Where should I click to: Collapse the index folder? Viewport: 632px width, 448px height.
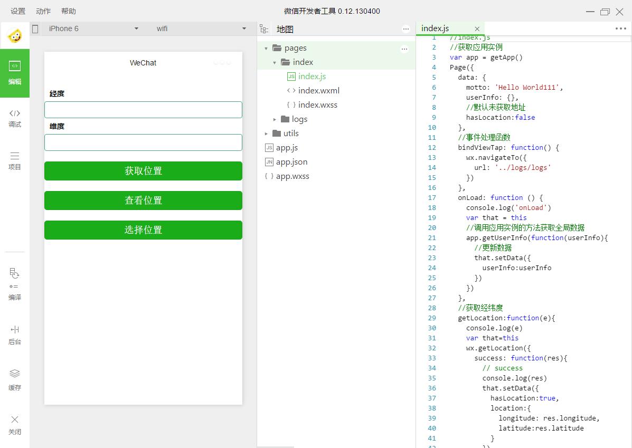(x=275, y=62)
